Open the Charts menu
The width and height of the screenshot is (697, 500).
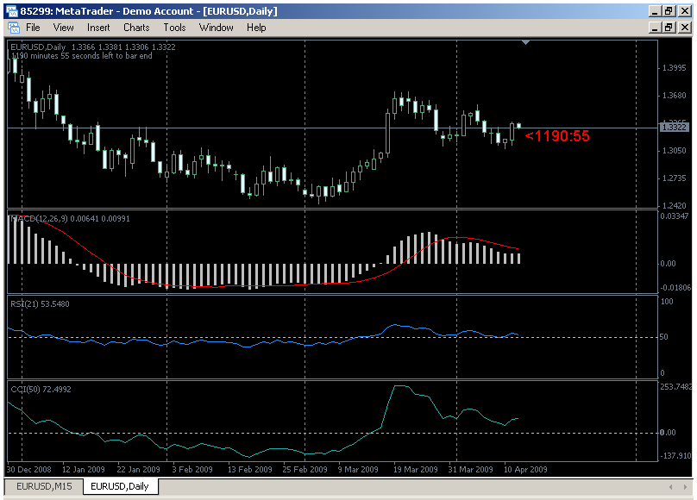135,27
